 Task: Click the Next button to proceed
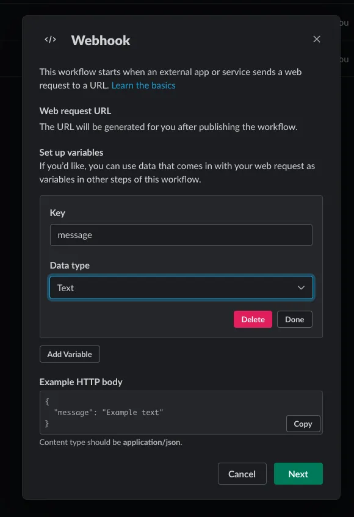pyautogui.click(x=298, y=474)
